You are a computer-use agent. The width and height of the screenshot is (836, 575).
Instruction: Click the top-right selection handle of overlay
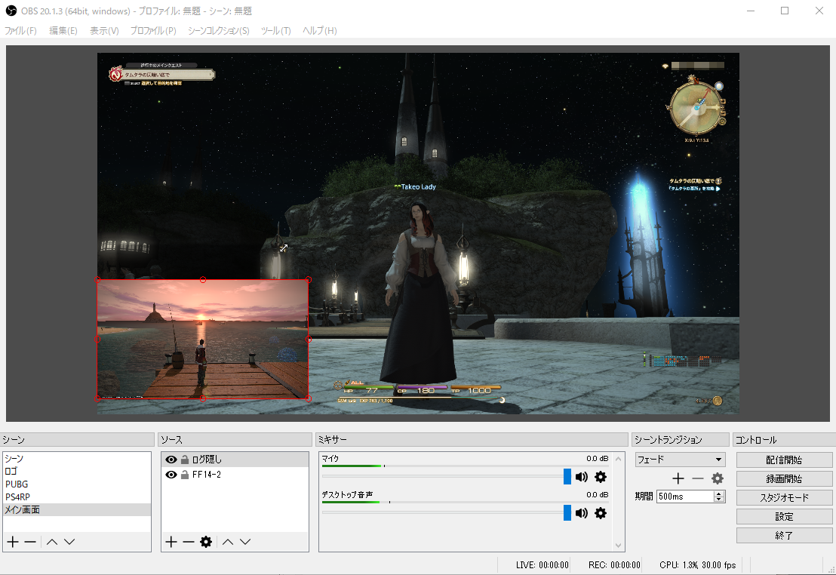308,279
